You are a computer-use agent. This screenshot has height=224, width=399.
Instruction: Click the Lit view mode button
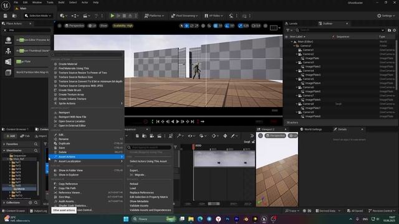tap(92, 26)
